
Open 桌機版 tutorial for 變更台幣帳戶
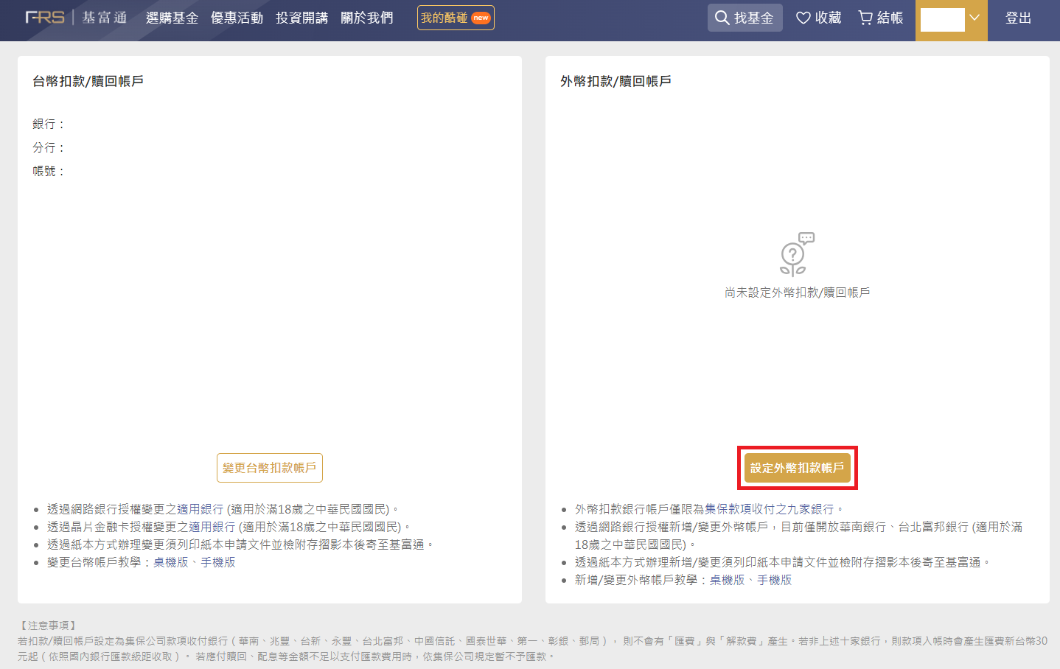[170, 562]
